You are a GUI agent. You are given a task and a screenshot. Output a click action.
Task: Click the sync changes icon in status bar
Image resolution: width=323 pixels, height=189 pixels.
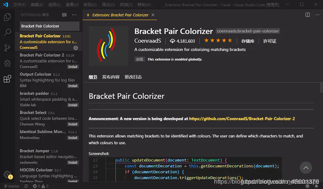[x=26, y=186]
